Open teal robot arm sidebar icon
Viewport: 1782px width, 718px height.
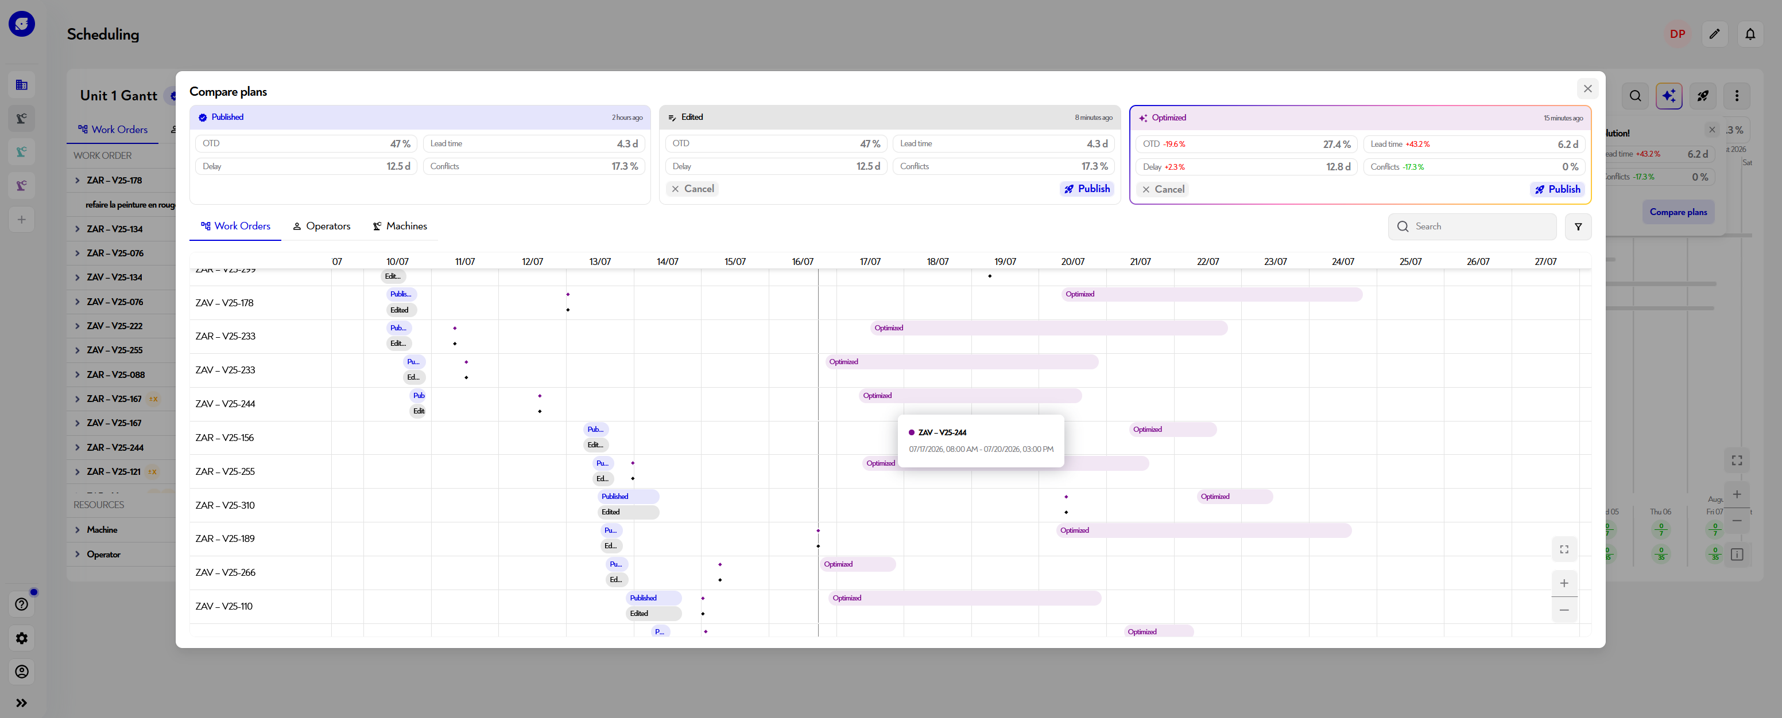21,152
